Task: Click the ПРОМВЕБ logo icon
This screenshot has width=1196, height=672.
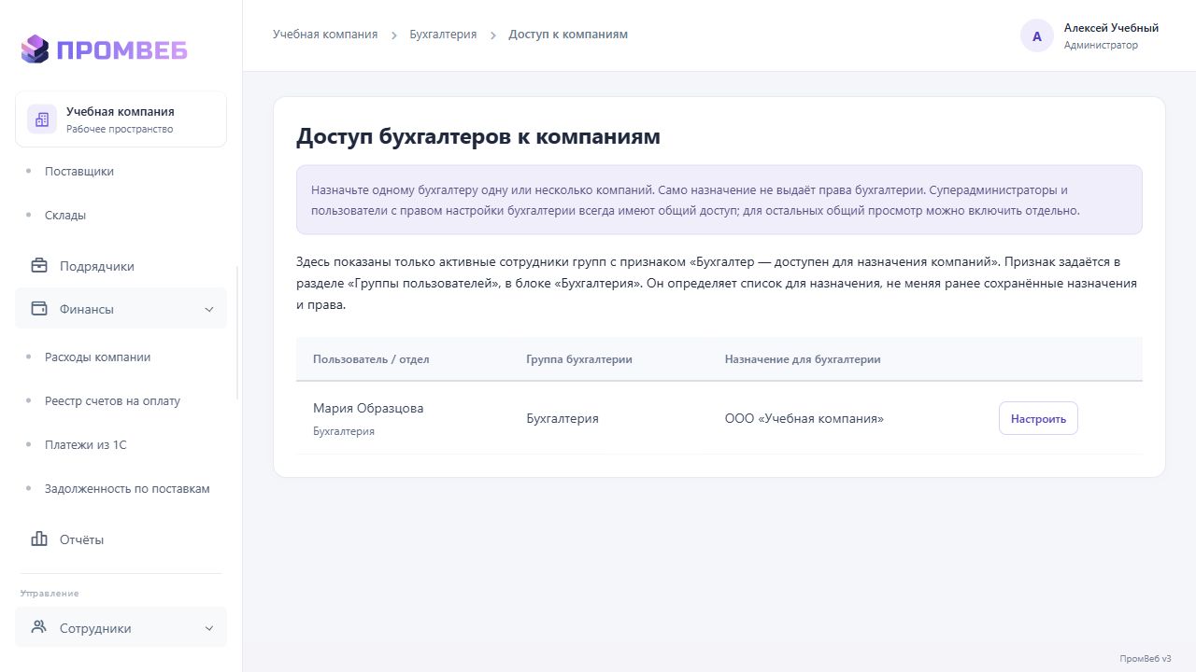Action: point(35,49)
